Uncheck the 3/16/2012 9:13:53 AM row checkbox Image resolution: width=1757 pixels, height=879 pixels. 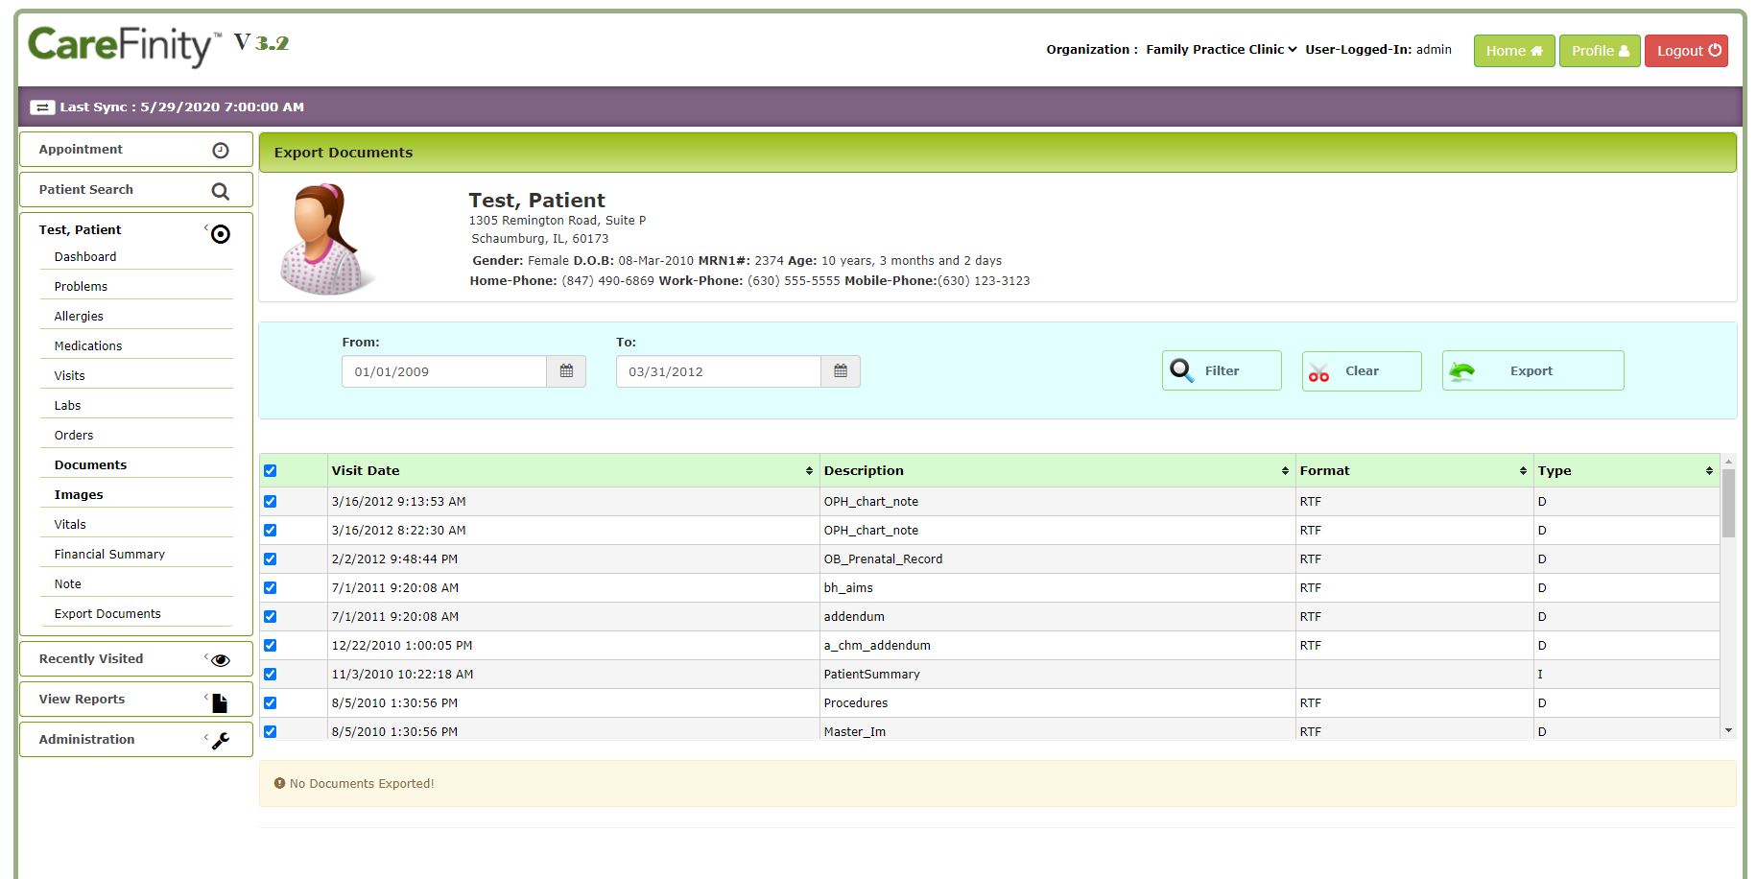point(270,501)
